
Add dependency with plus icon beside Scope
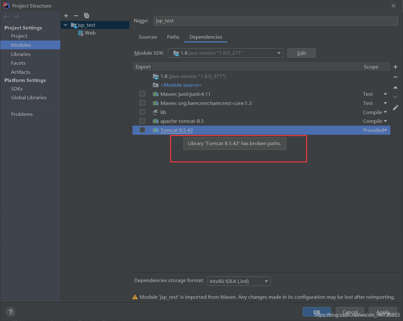pos(395,67)
